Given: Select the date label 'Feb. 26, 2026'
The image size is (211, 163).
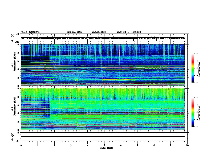Looking at the screenshot, I should tap(74, 32).
